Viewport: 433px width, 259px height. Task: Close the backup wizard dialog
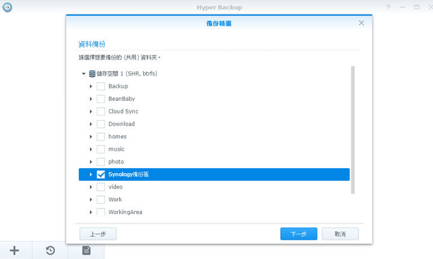pyautogui.click(x=361, y=23)
